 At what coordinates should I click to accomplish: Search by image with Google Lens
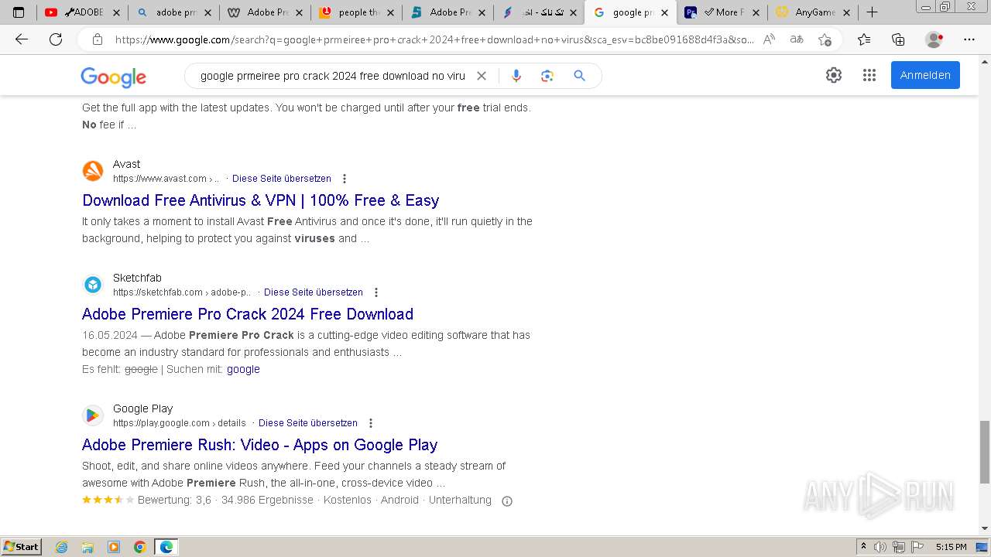coord(547,76)
